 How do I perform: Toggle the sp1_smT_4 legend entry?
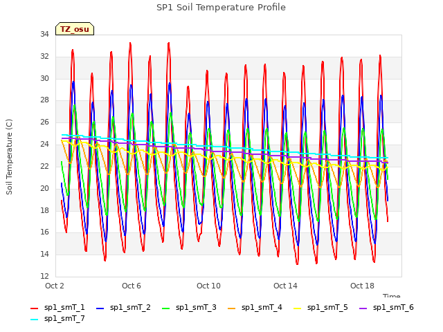point(255,307)
